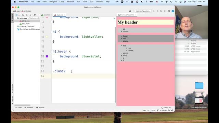Open the Terminal tool window
Image resolution: width=219 pixels, height=123 pixels.
point(40,108)
